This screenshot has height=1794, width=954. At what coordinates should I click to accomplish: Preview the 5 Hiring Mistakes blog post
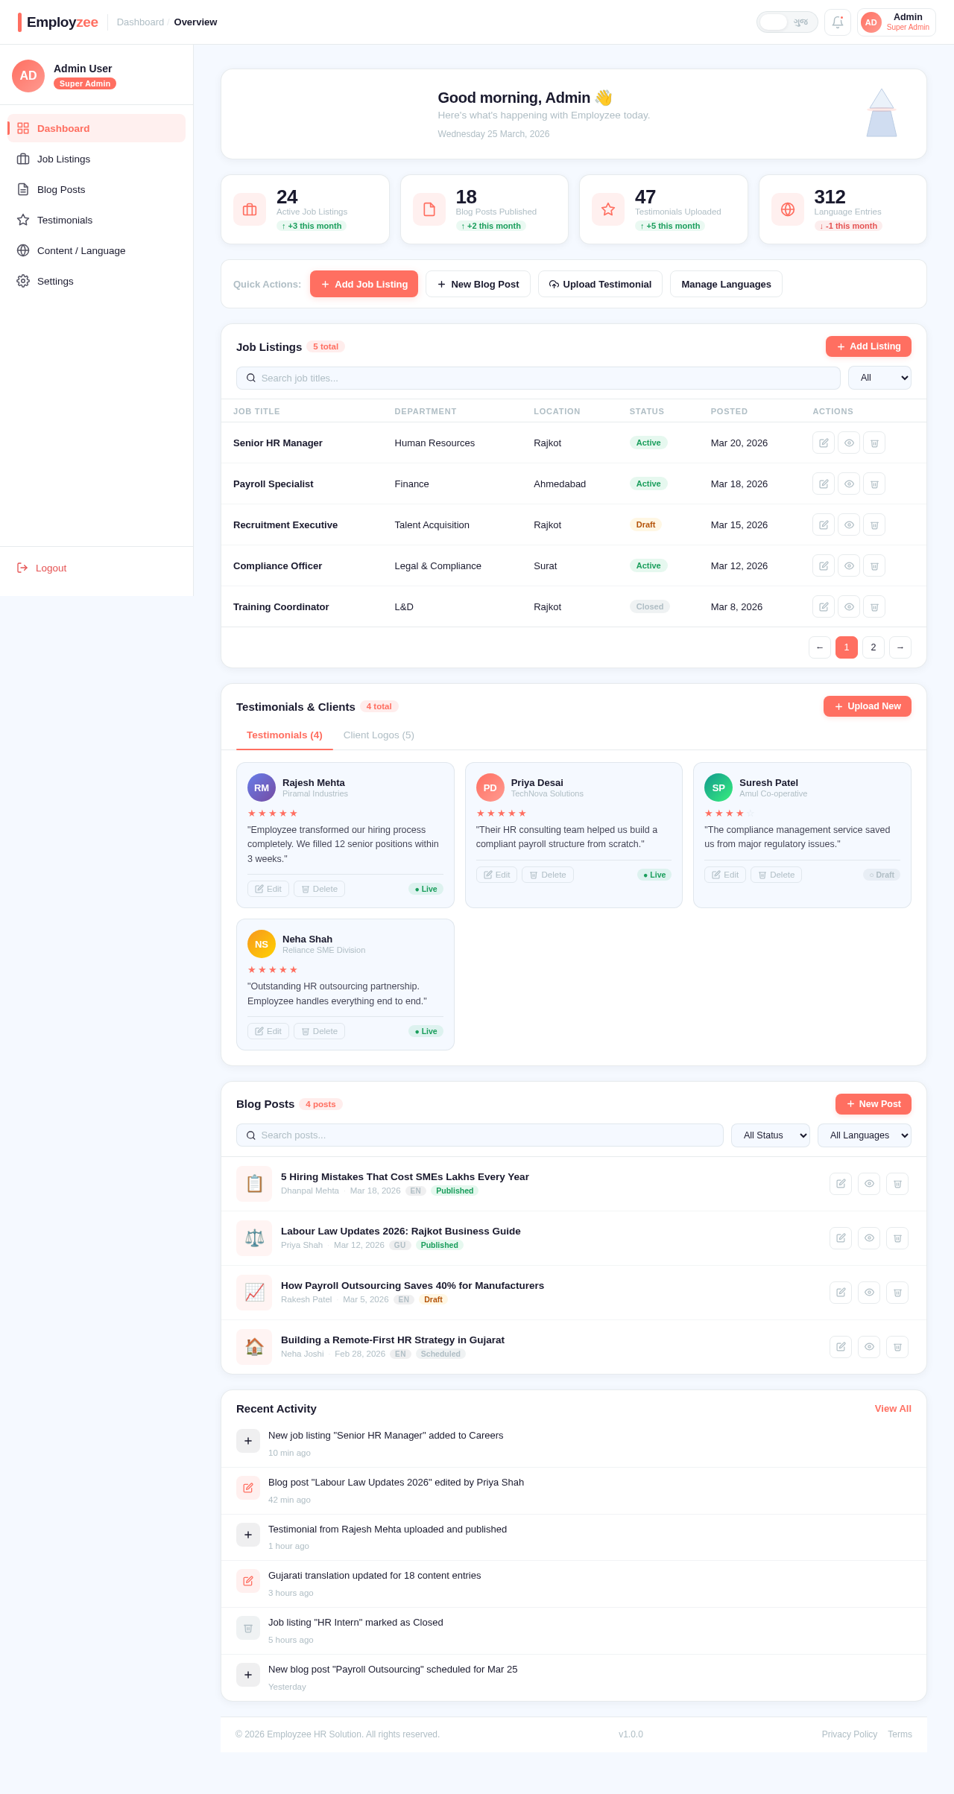[x=869, y=1184]
